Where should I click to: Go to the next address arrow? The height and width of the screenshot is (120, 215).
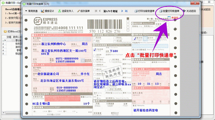coord(122,11)
